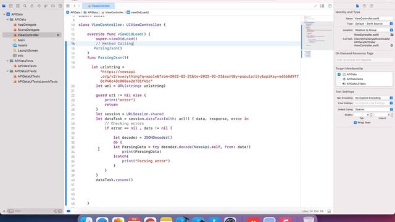Select LaunchScreen in navigator
The image size is (395, 222).
(x=28, y=51)
